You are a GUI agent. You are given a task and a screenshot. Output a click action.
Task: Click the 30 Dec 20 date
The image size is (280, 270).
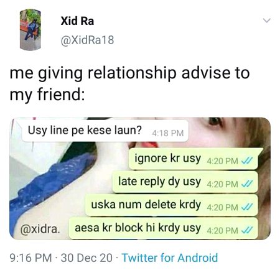pos(86,258)
